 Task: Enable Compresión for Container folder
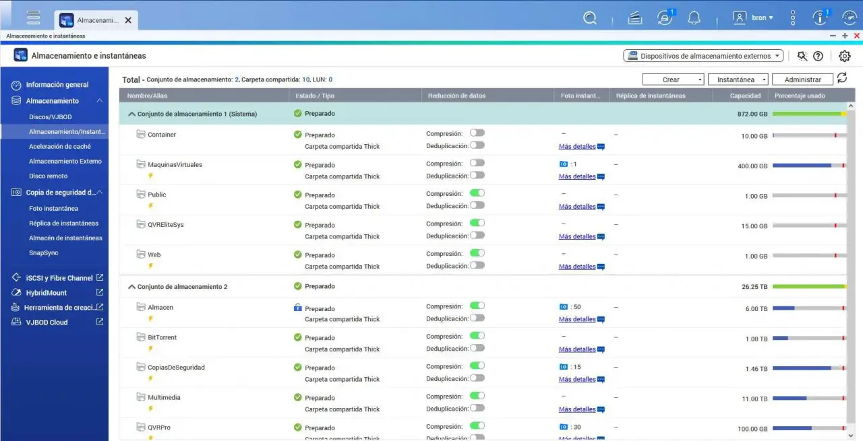tap(477, 133)
